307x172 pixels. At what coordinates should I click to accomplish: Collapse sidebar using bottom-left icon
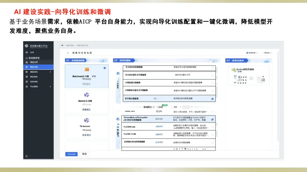[27, 156]
